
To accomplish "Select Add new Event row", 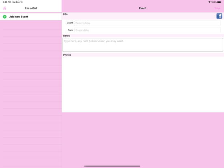I will (x=31, y=17).
